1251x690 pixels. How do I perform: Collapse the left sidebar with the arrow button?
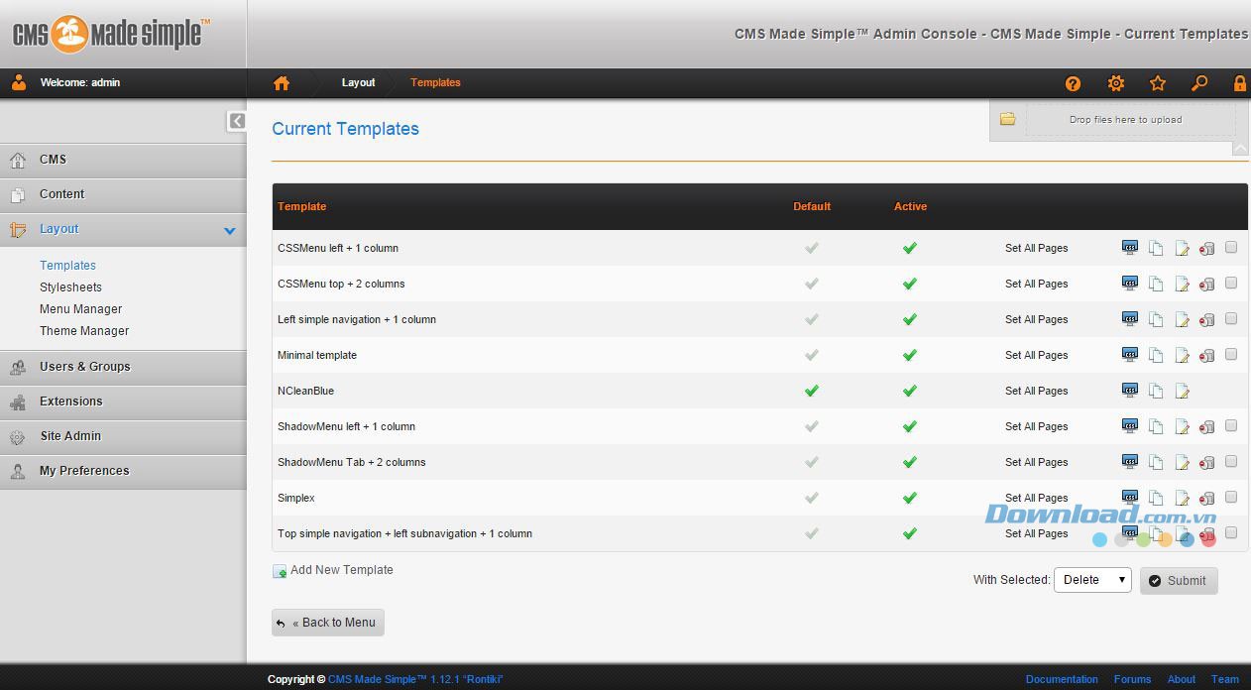pos(237,121)
